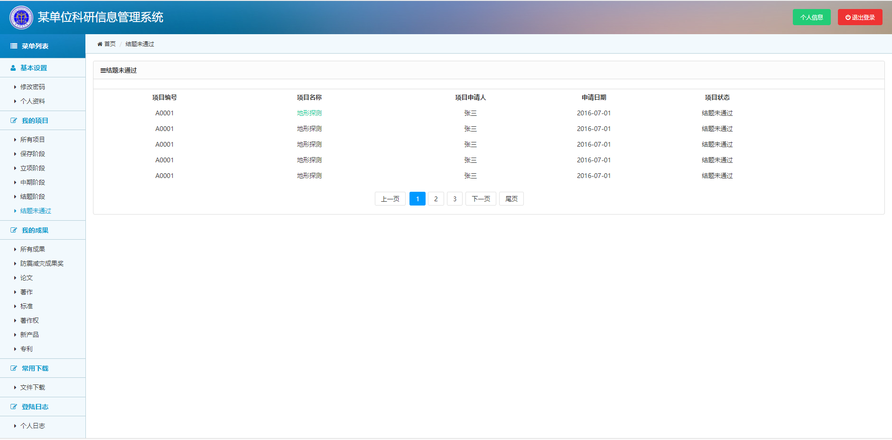Image resolution: width=892 pixels, height=440 pixels.
Task: Collapse the 我的成果 section header
Action: 43,230
